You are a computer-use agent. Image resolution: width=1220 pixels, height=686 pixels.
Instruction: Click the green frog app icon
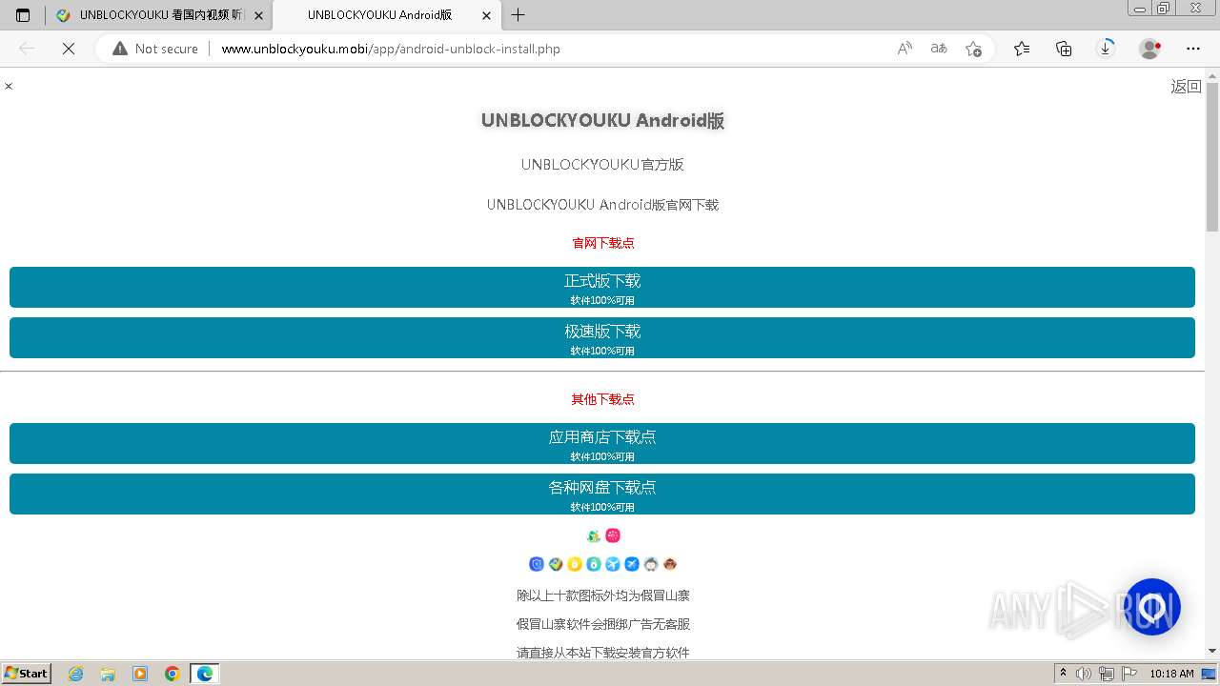(594, 535)
